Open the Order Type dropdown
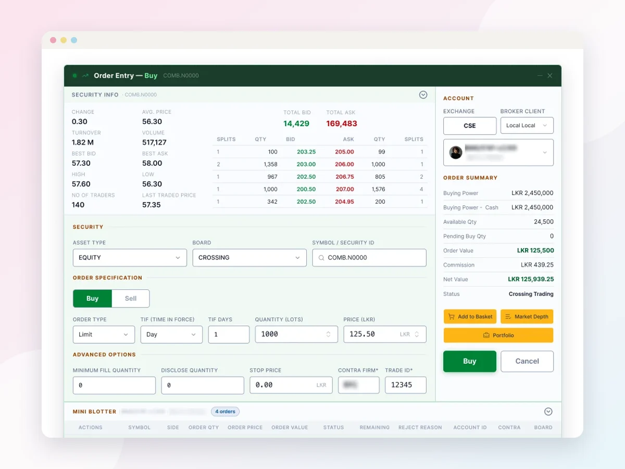 click(x=104, y=335)
